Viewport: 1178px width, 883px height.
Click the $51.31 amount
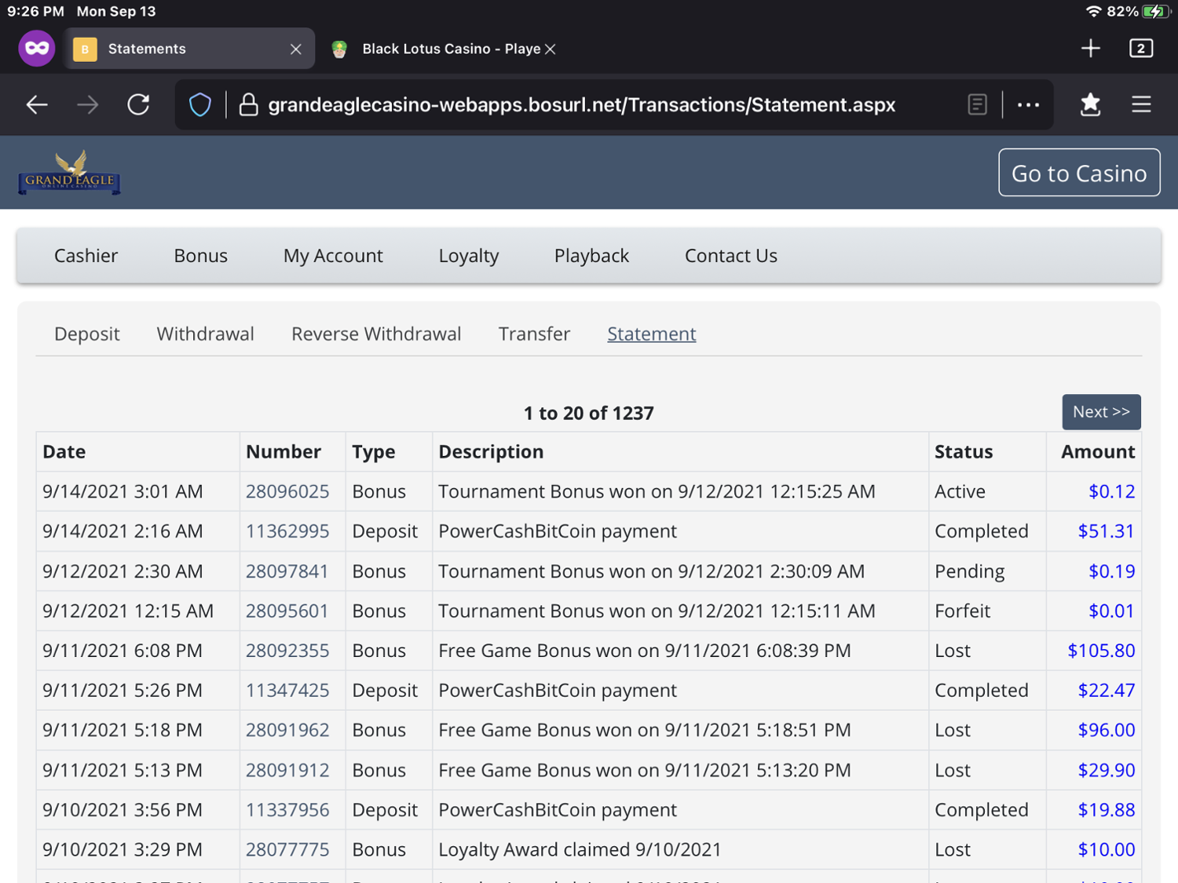click(1106, 531)
